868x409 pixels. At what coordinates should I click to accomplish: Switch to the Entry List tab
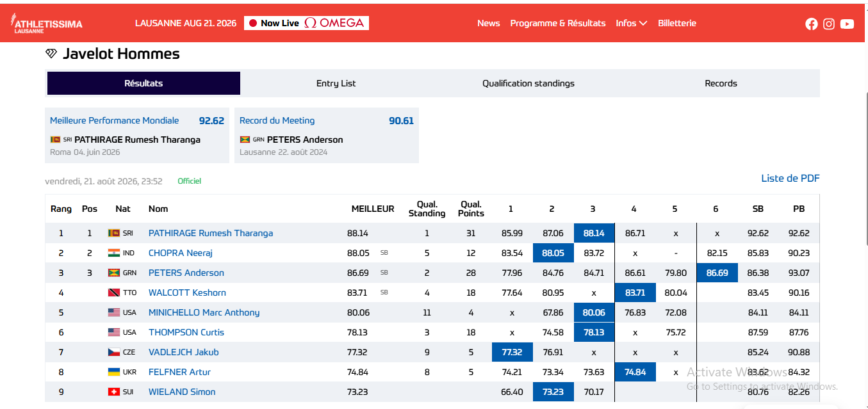click(336, 83)
